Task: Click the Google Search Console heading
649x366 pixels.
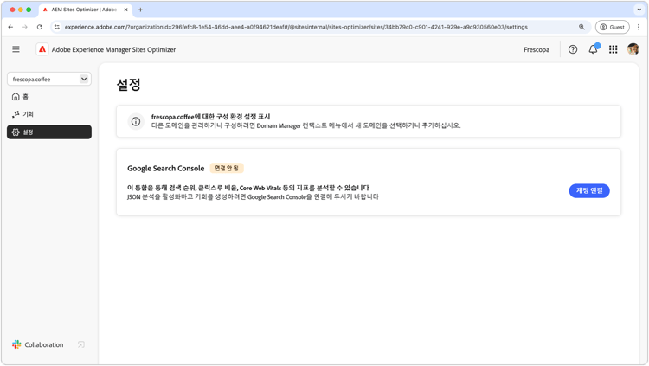Action: [x=165, y=169]
